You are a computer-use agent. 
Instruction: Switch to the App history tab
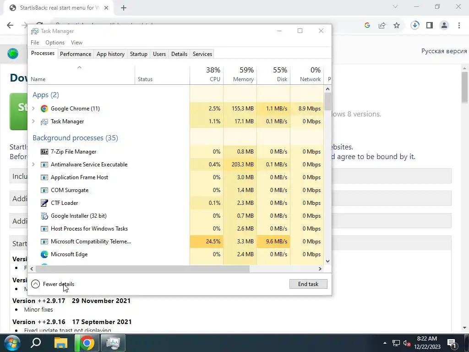click(110, 54)
